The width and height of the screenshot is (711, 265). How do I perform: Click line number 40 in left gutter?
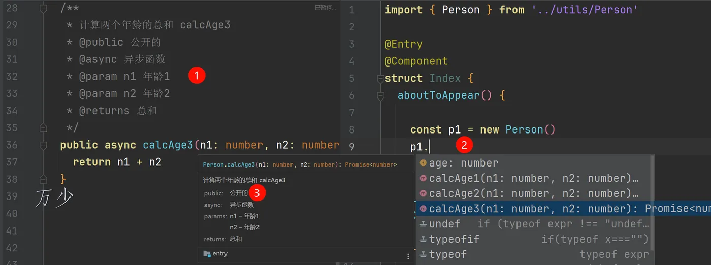point(11,213)
